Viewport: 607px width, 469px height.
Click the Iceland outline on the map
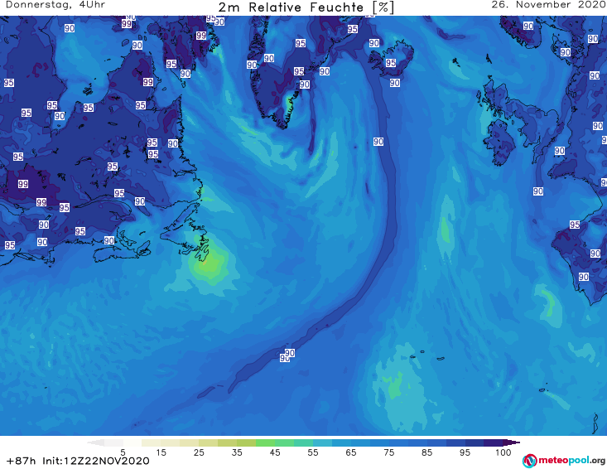click(391, 59)
